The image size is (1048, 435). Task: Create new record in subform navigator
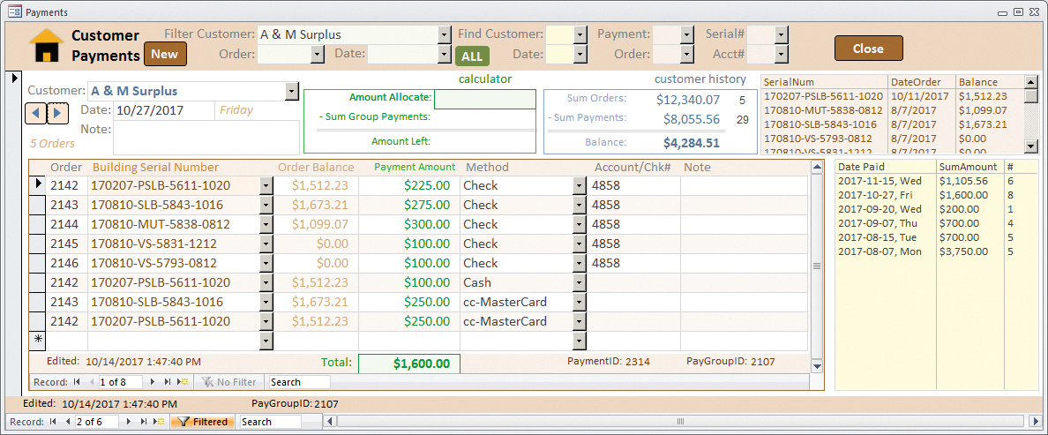click(182, 382)
